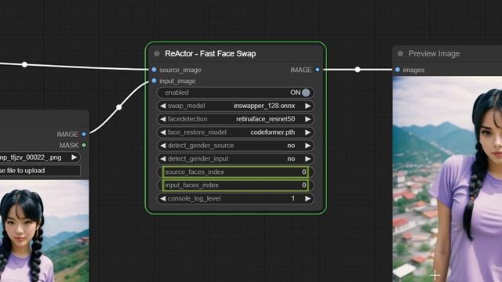Click right arrow of detect_gender_source
Image resolution: width=502 pixels, height=282 pixels.
coord(307,146)
